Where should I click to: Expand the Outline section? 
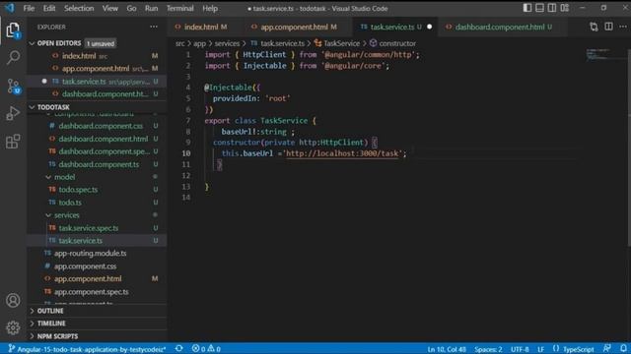97,311
